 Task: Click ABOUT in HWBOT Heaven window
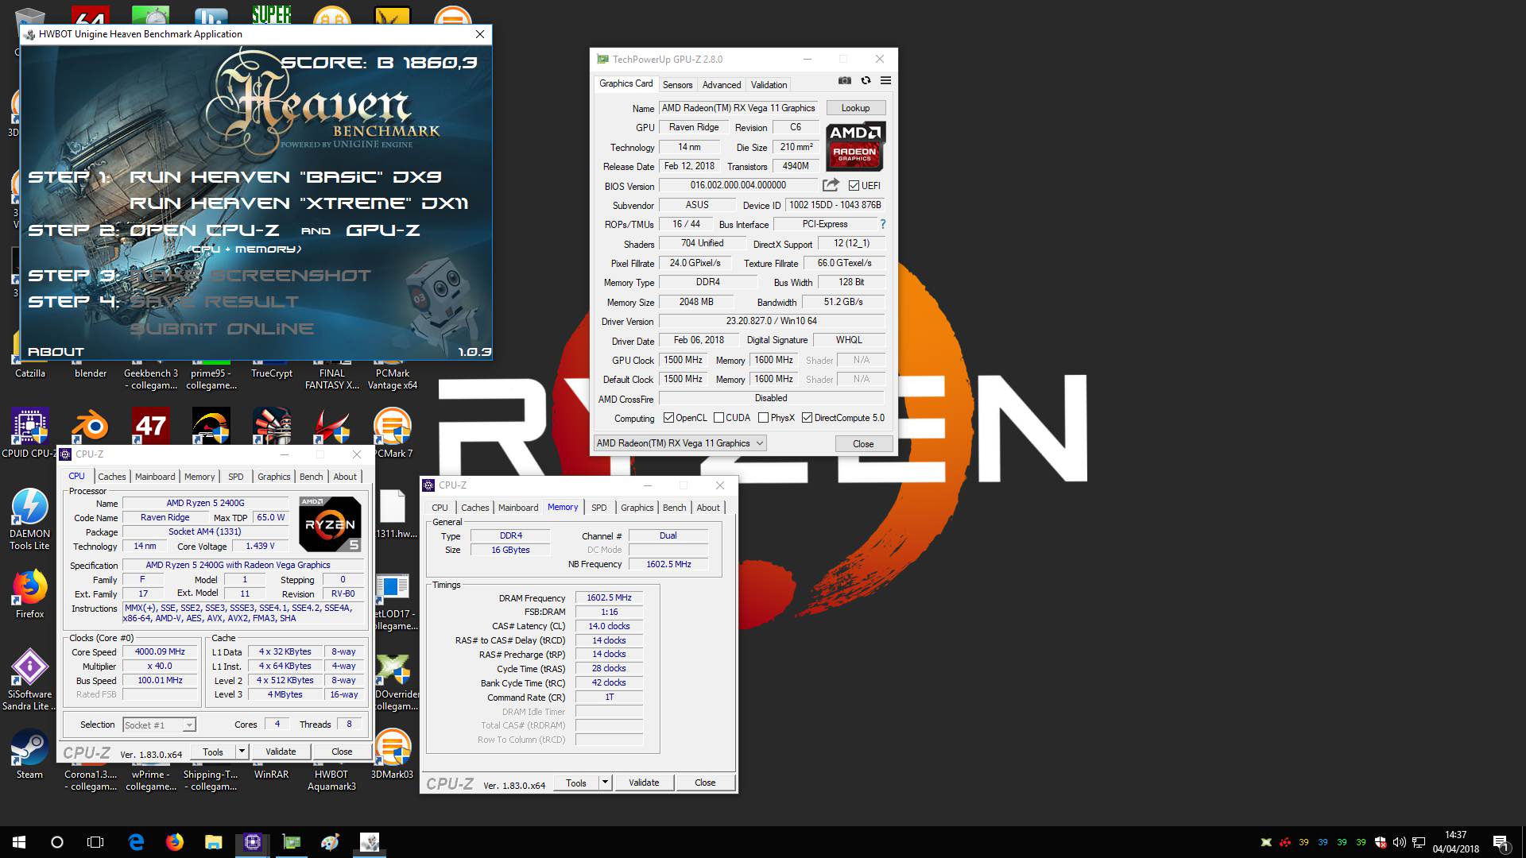tap(56, 351)
